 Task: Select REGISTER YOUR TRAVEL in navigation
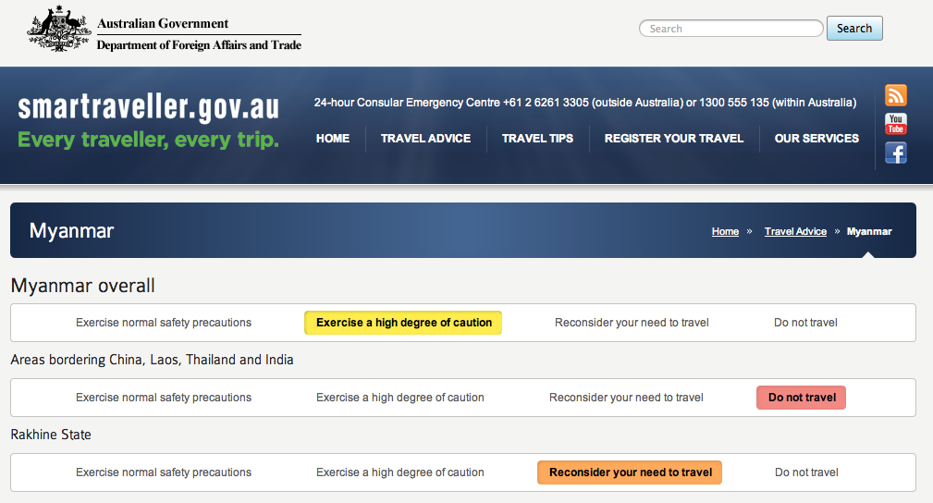(x=674, y=139)
